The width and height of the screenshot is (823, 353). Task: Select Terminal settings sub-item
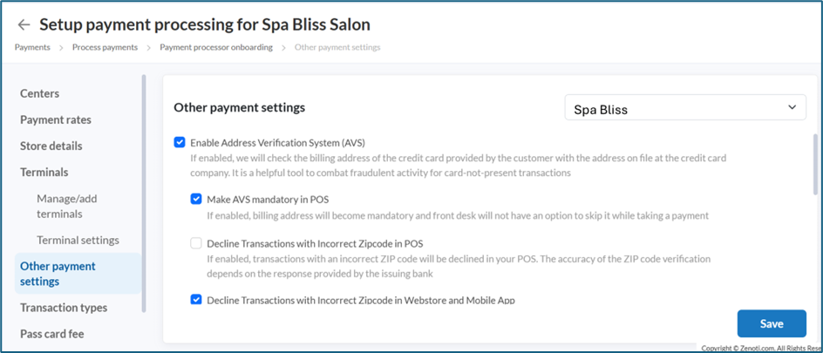tap(78, 240)
